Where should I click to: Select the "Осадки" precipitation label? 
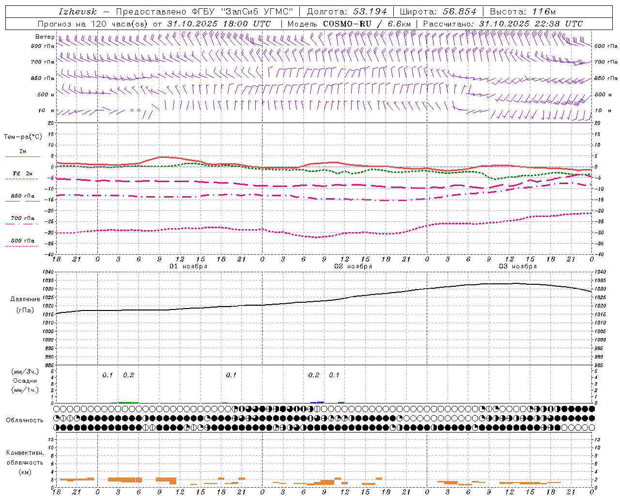[x=25, y=381]
